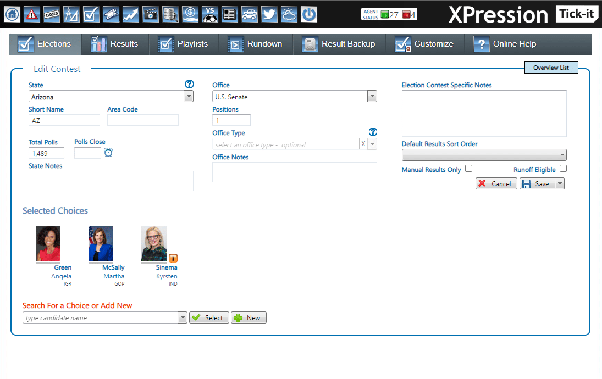This screenshot has width=602, height=379.
Task: Open the Office Type help question mark
Action: click(x=373, y=132)
